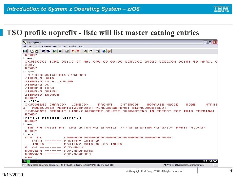Click the Receive file from host icon

click(x=49, y=51)
